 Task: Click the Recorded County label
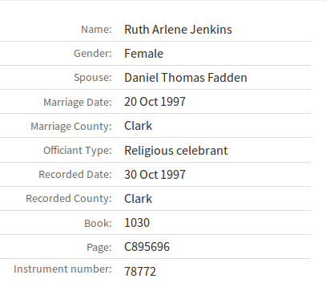69,199
